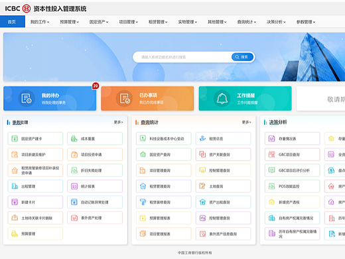345x259 pixels.
Task: Click the 存量情况表 icon
Action: (271, 139)
